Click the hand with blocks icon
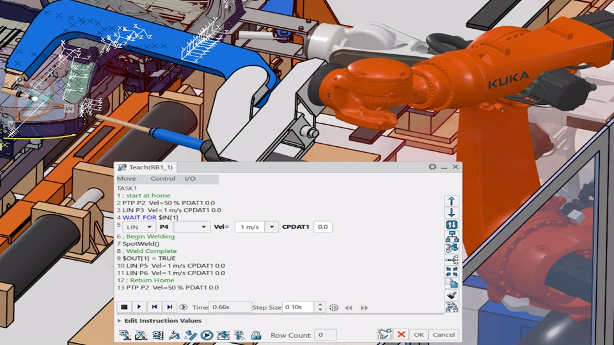This screenshot has height=345, width=614. click(x=452, y=248)
